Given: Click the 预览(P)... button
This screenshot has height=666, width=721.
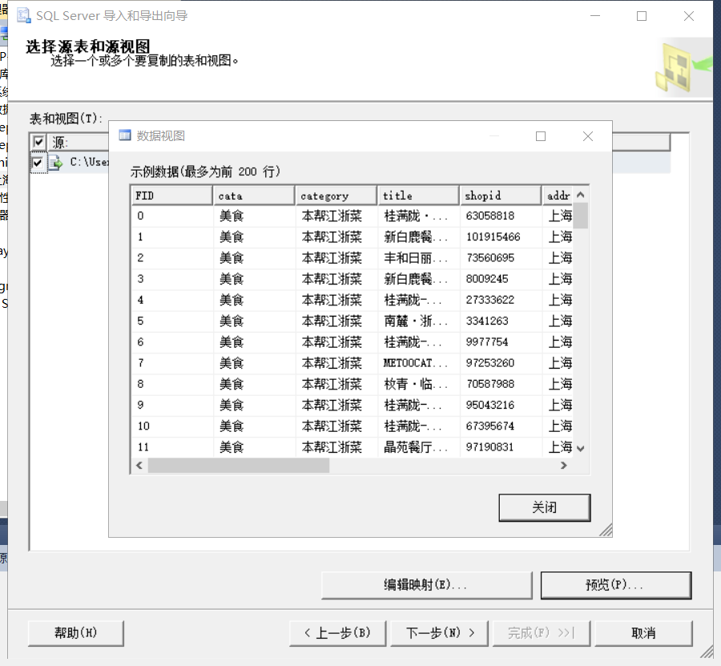Looking at the screenshot, I should pos(616,585).
